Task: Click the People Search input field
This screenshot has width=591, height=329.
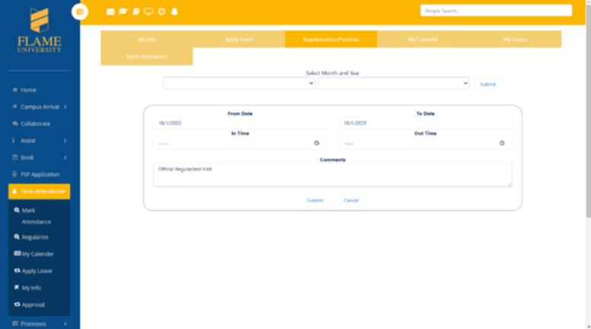Action: [x=496, y=11]
